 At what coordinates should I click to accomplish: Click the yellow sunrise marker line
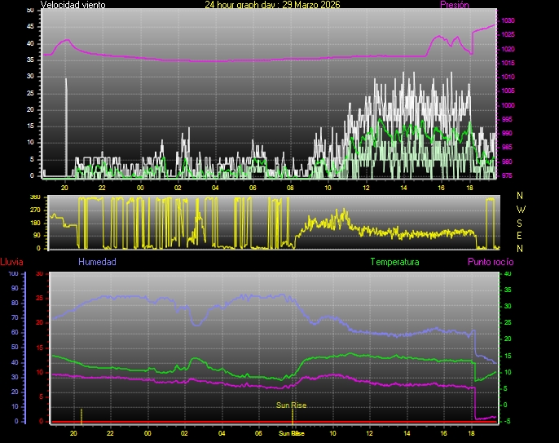pyautogui.click(x=293, y=415)
